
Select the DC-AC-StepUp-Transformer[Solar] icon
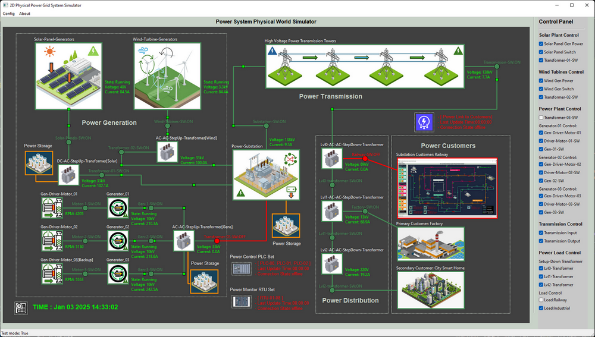(68, 175)
